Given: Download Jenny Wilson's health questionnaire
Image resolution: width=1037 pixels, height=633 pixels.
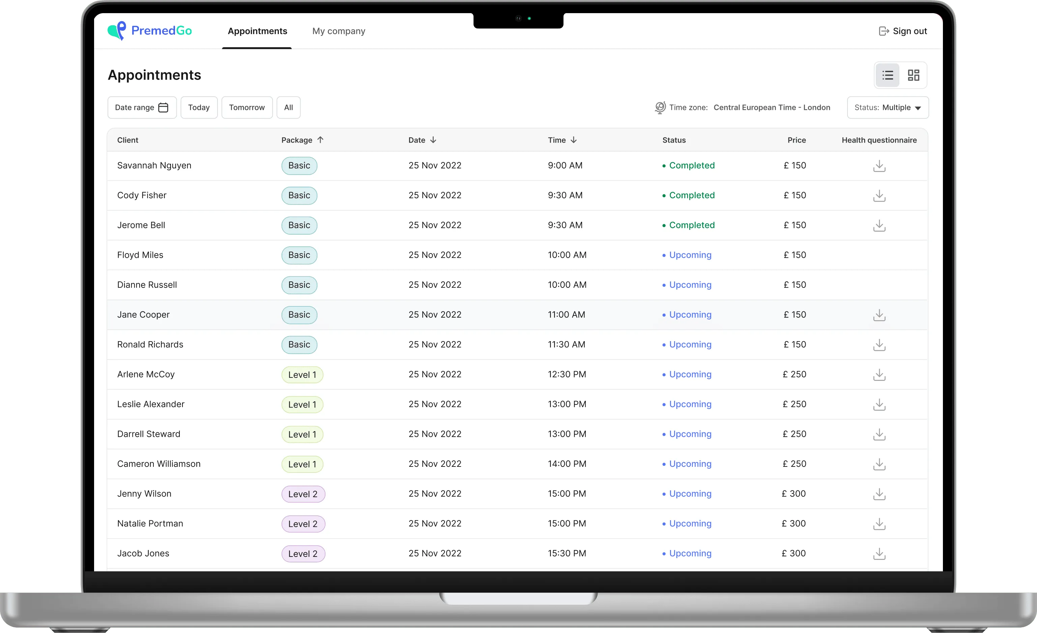Looking at the screenshot, I should 879,494.
